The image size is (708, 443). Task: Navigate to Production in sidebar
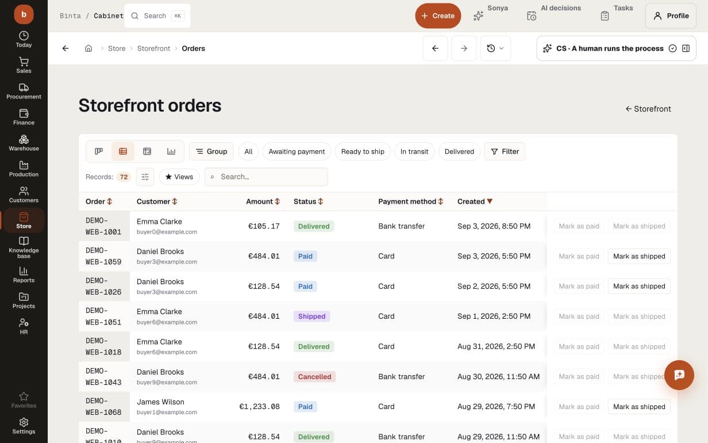(x=24, y=169)
